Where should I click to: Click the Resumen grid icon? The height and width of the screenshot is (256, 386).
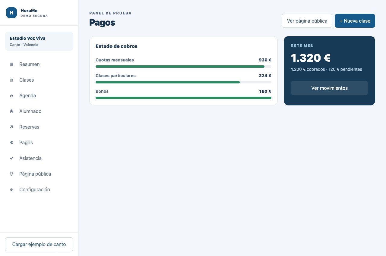11,64
